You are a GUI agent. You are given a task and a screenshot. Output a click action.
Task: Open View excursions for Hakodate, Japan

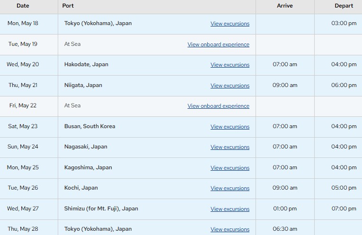coord(230,65)
